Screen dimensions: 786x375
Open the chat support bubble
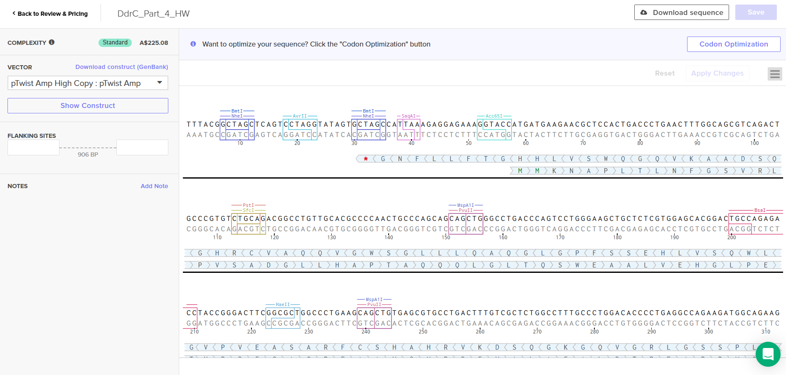[x=768, y=354]
